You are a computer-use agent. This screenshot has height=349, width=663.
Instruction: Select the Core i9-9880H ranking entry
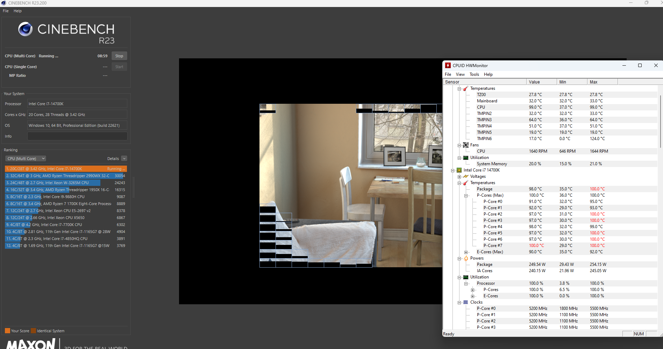(66, 197)
